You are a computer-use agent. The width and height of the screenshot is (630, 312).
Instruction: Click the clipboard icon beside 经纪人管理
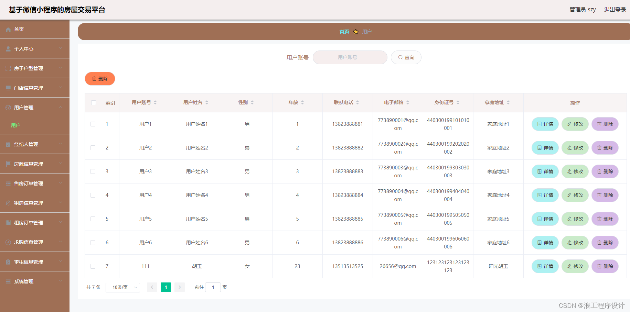[8, 145]
